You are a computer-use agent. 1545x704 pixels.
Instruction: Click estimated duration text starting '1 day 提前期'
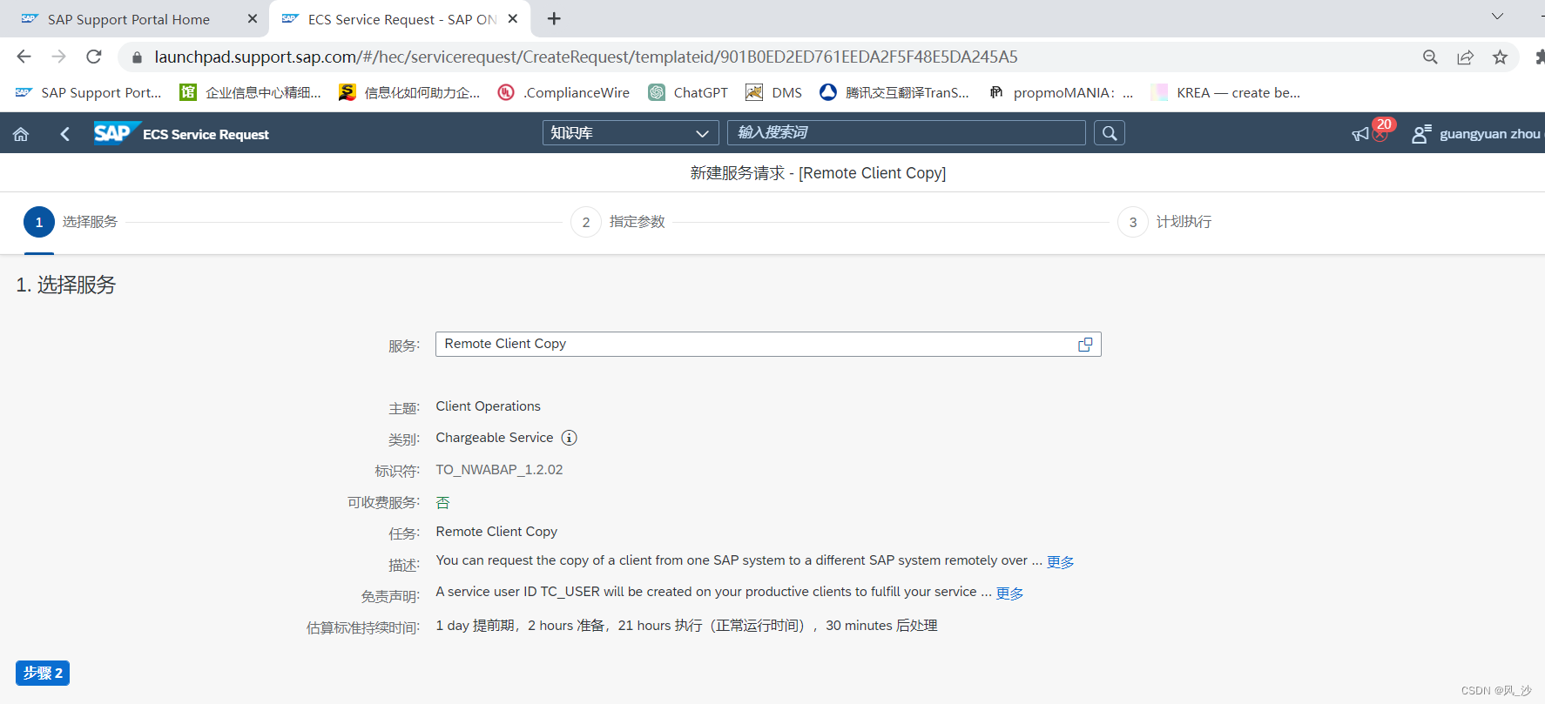(x=686, y=626)
